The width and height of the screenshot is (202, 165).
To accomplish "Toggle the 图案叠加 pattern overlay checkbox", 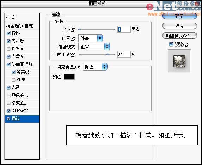I will [x=8, y=111].
